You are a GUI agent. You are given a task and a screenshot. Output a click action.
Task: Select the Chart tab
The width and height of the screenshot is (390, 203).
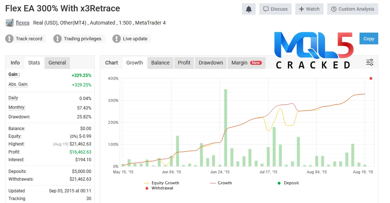tap(111, 63)
